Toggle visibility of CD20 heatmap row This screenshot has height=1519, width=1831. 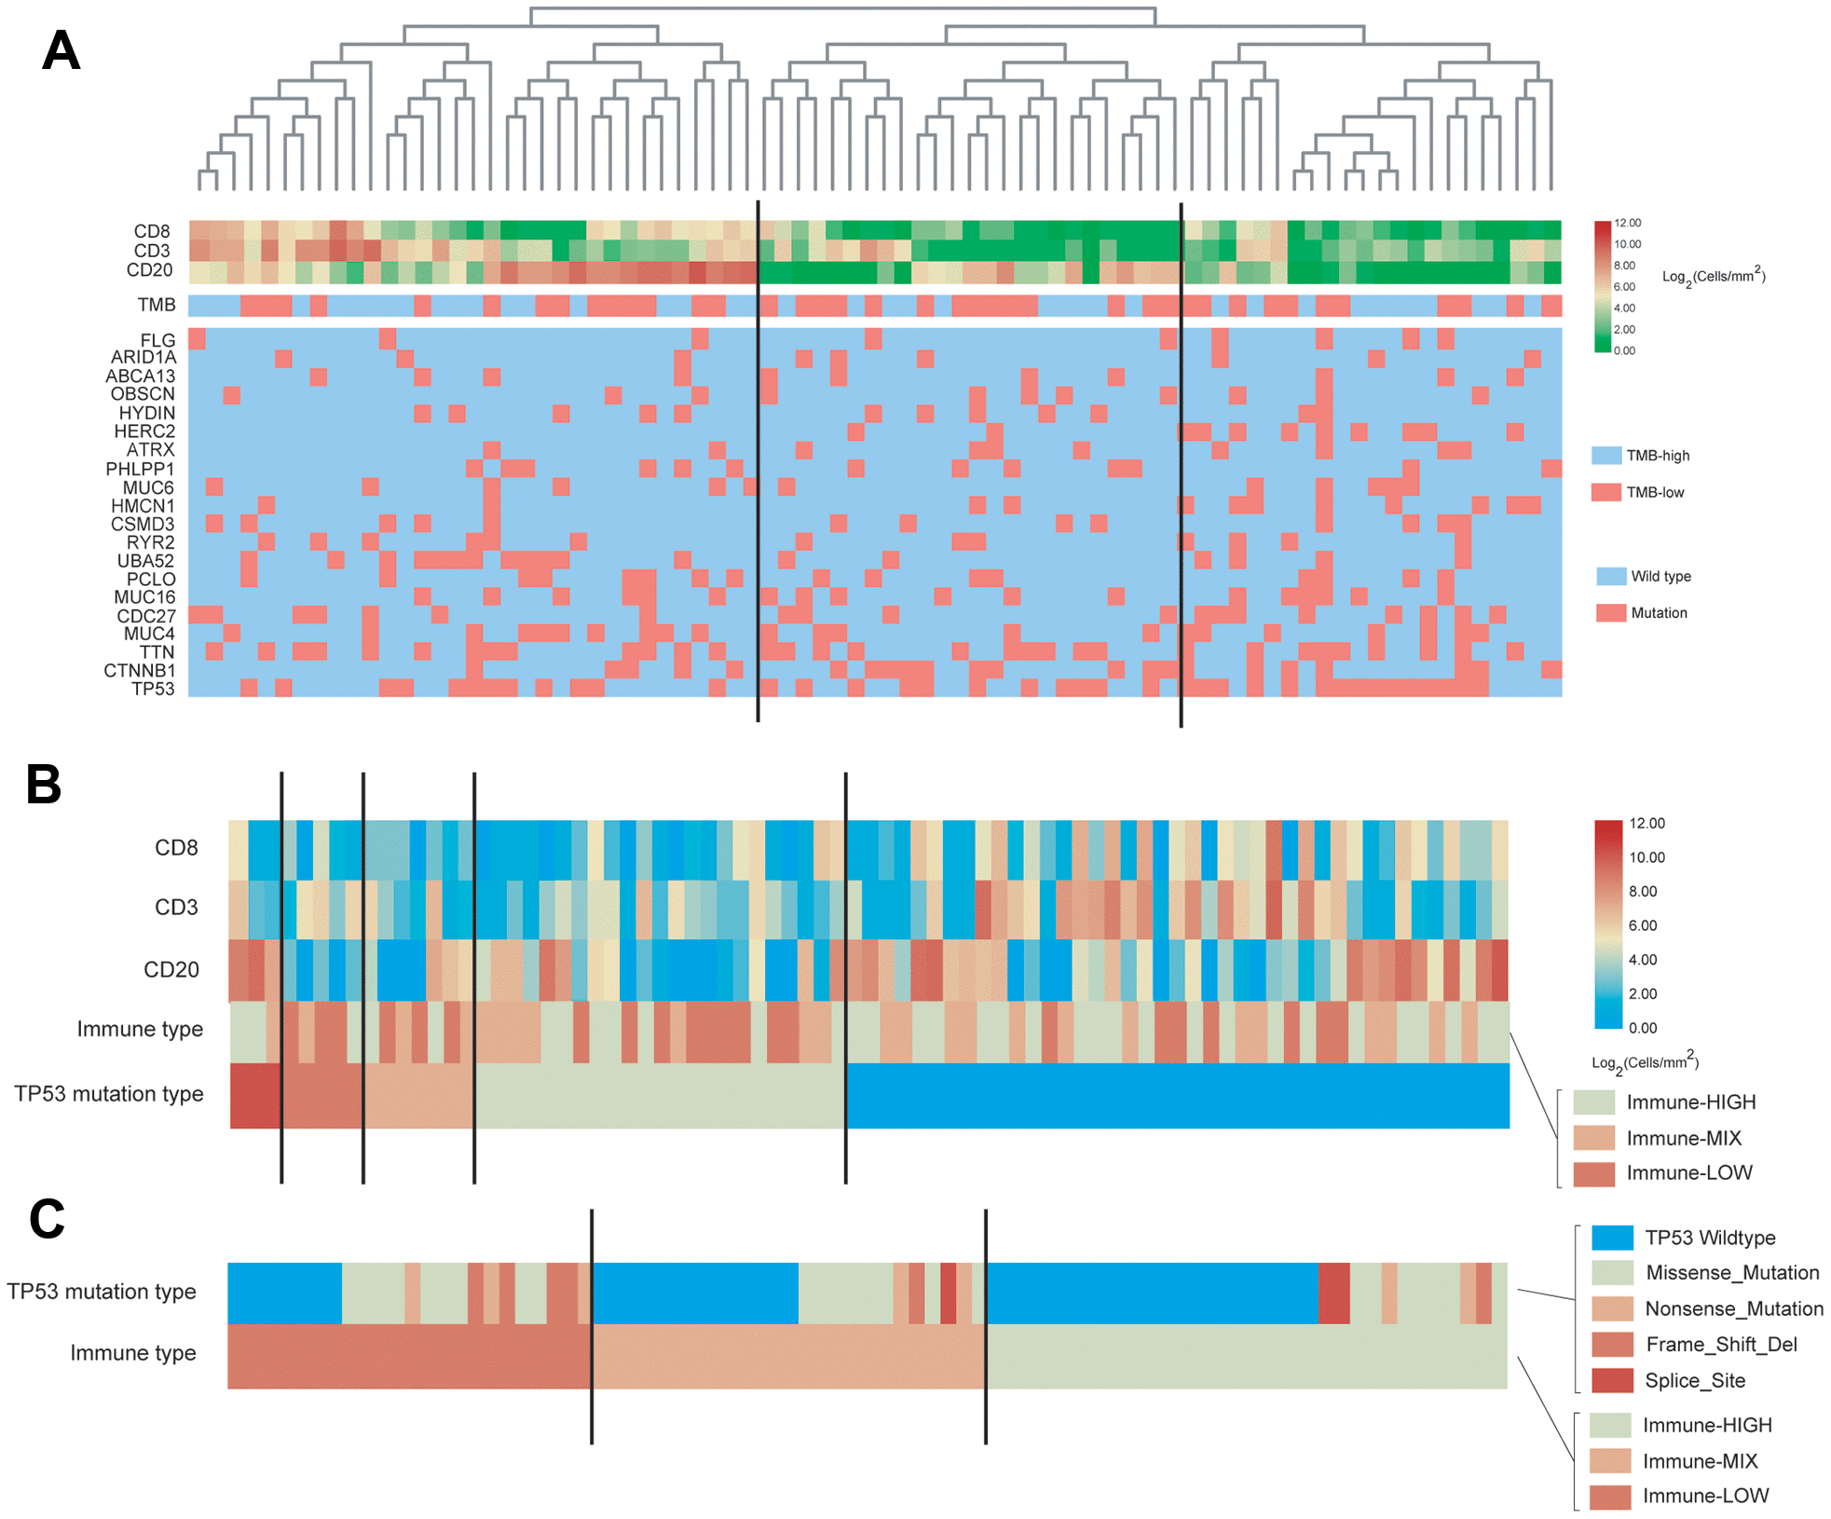click(114, 269)
